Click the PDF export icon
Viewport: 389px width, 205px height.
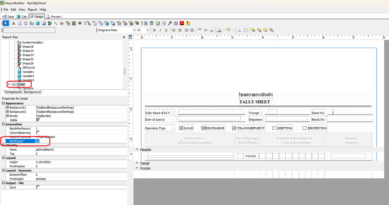pos(181,23)
